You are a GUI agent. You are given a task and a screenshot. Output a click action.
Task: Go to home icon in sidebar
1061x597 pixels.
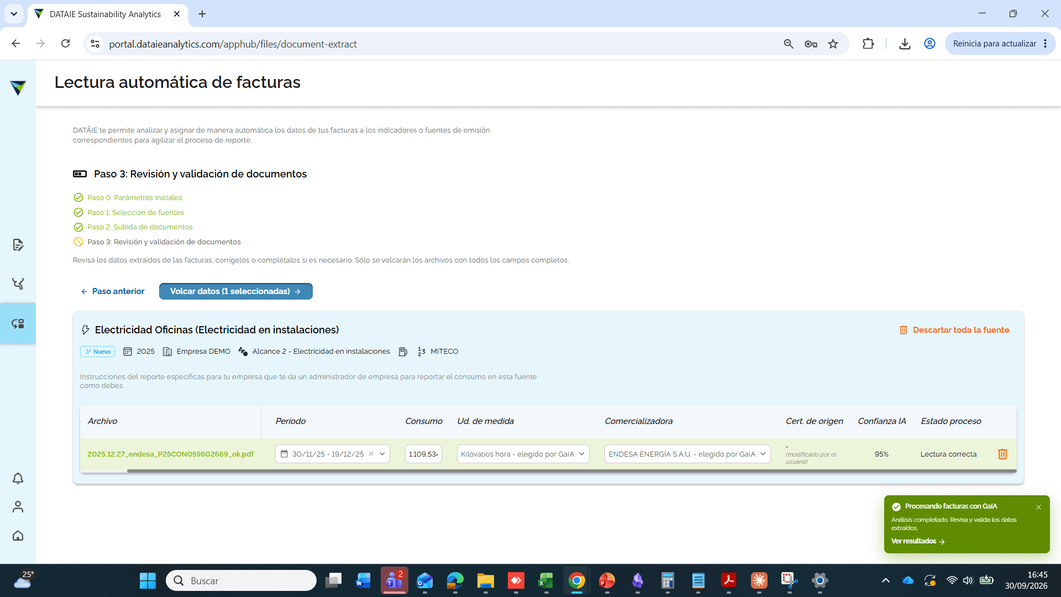(18, 535)
